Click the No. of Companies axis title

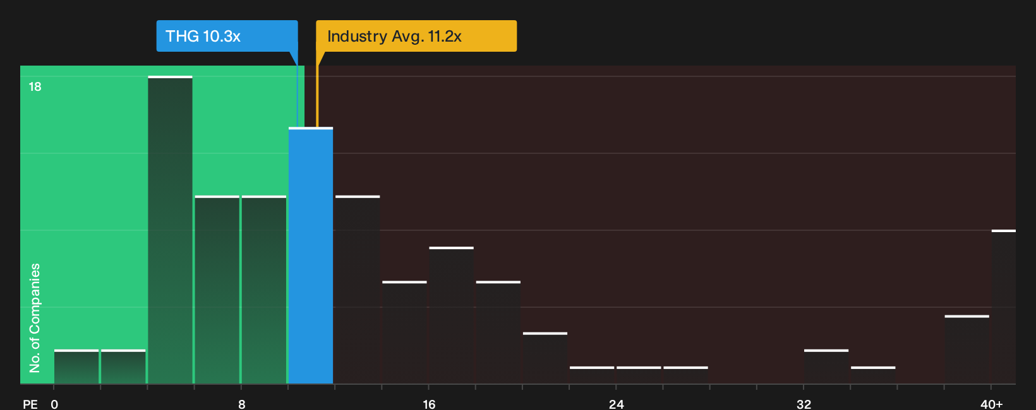point(35,318)
